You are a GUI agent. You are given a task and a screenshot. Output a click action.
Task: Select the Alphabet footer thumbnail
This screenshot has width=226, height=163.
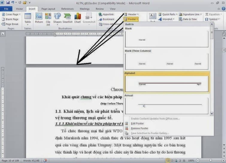pos(167,84)
